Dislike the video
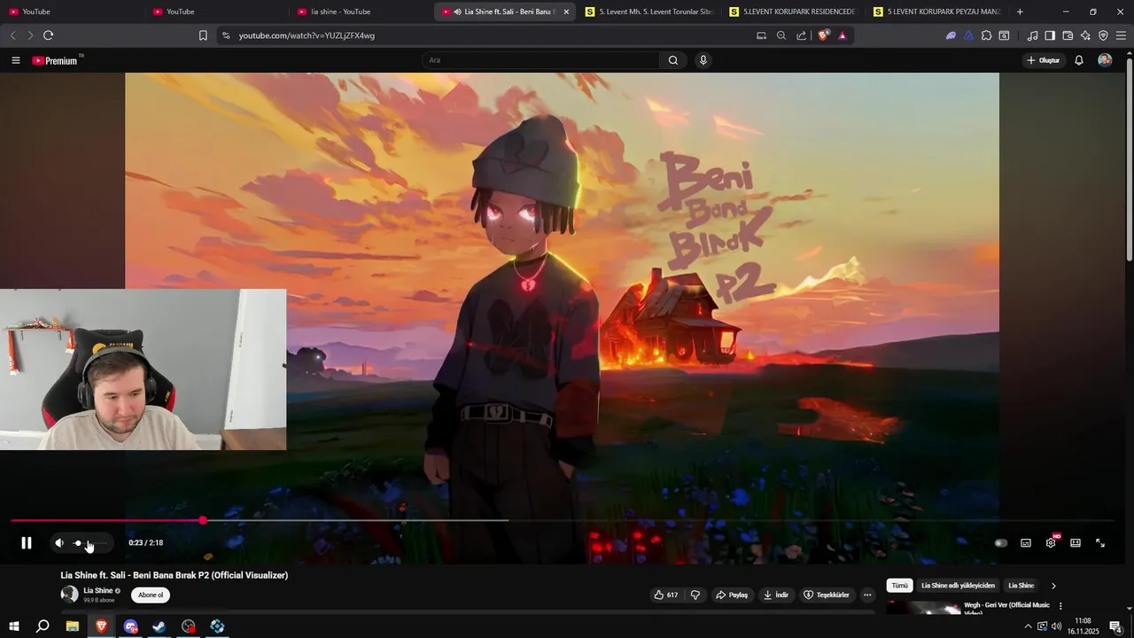The image size is (1134, 638). (695, 595)
